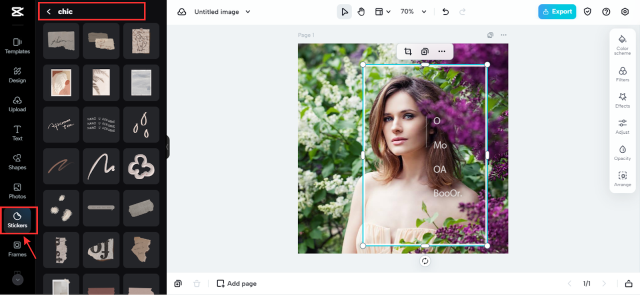Open the Arrange panel

click(x=622, y=179)
